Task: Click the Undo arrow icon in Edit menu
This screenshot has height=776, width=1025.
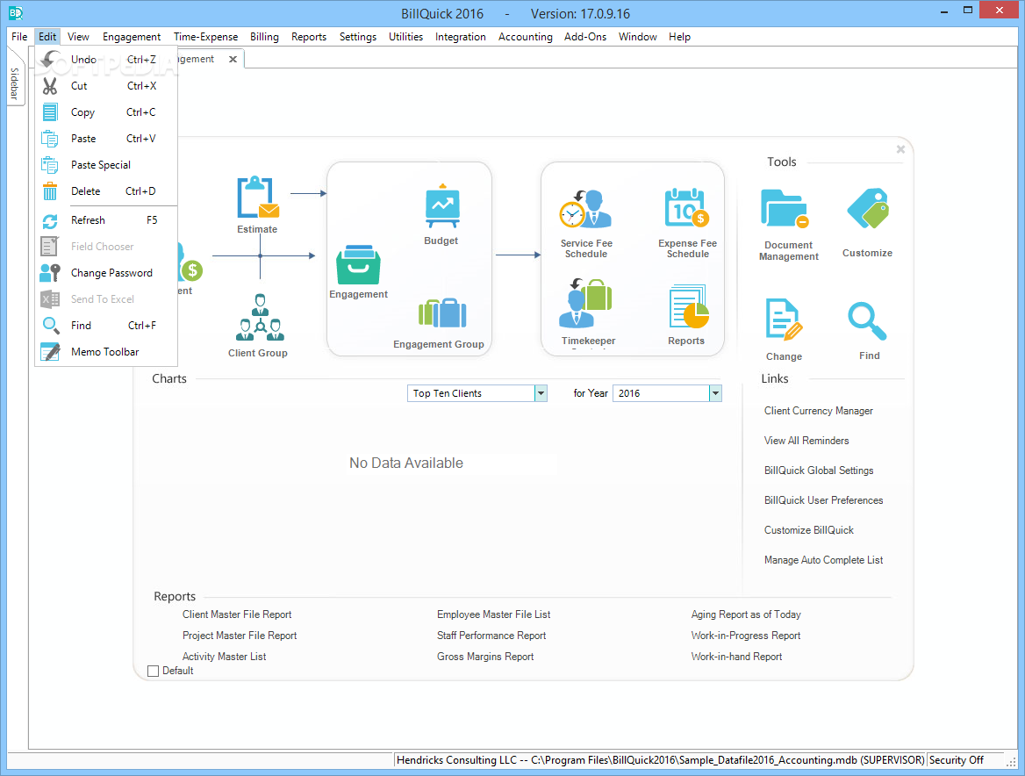Action: 50,60
